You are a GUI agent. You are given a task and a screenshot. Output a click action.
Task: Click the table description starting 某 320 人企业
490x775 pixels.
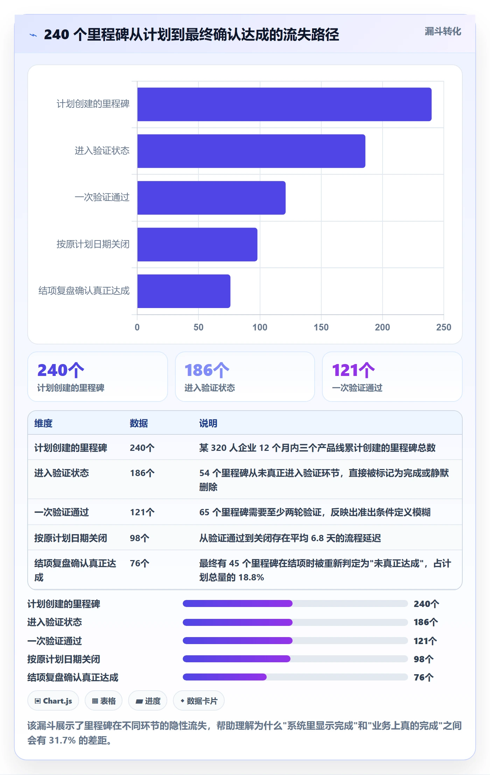click(317, 448)
